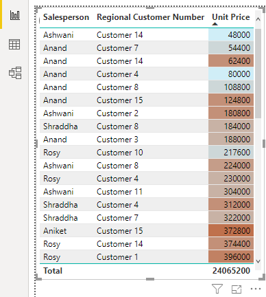Click scrollbar down arrow
This screenshot has height=297, width=266.
click(x=258, y=261)
